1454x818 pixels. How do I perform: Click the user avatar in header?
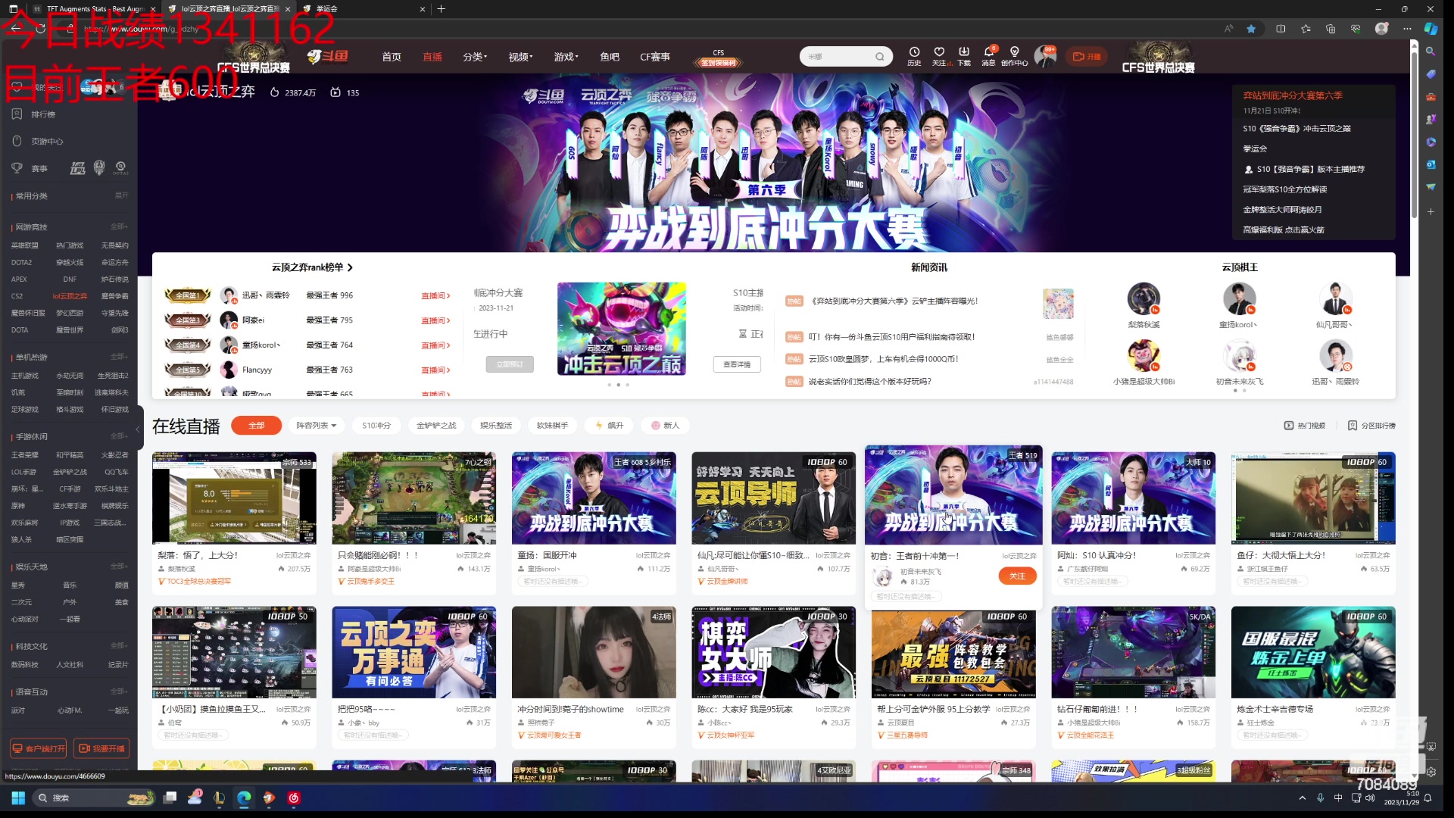click(x=1045, y=56)
